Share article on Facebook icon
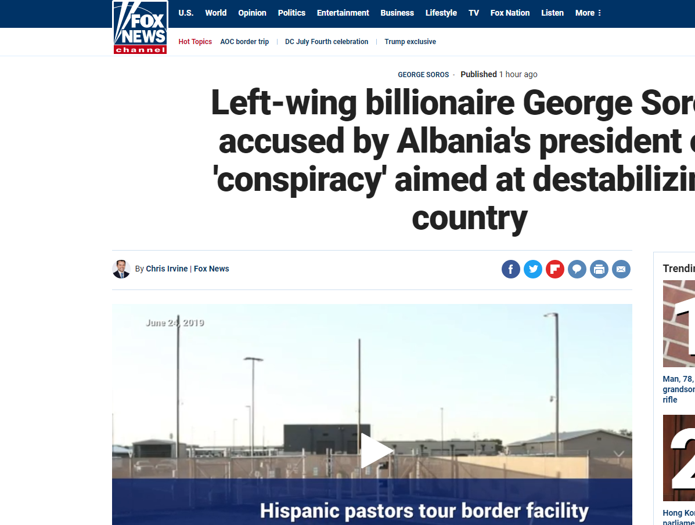Screen dimensions: 695x525 pos(510,269)
